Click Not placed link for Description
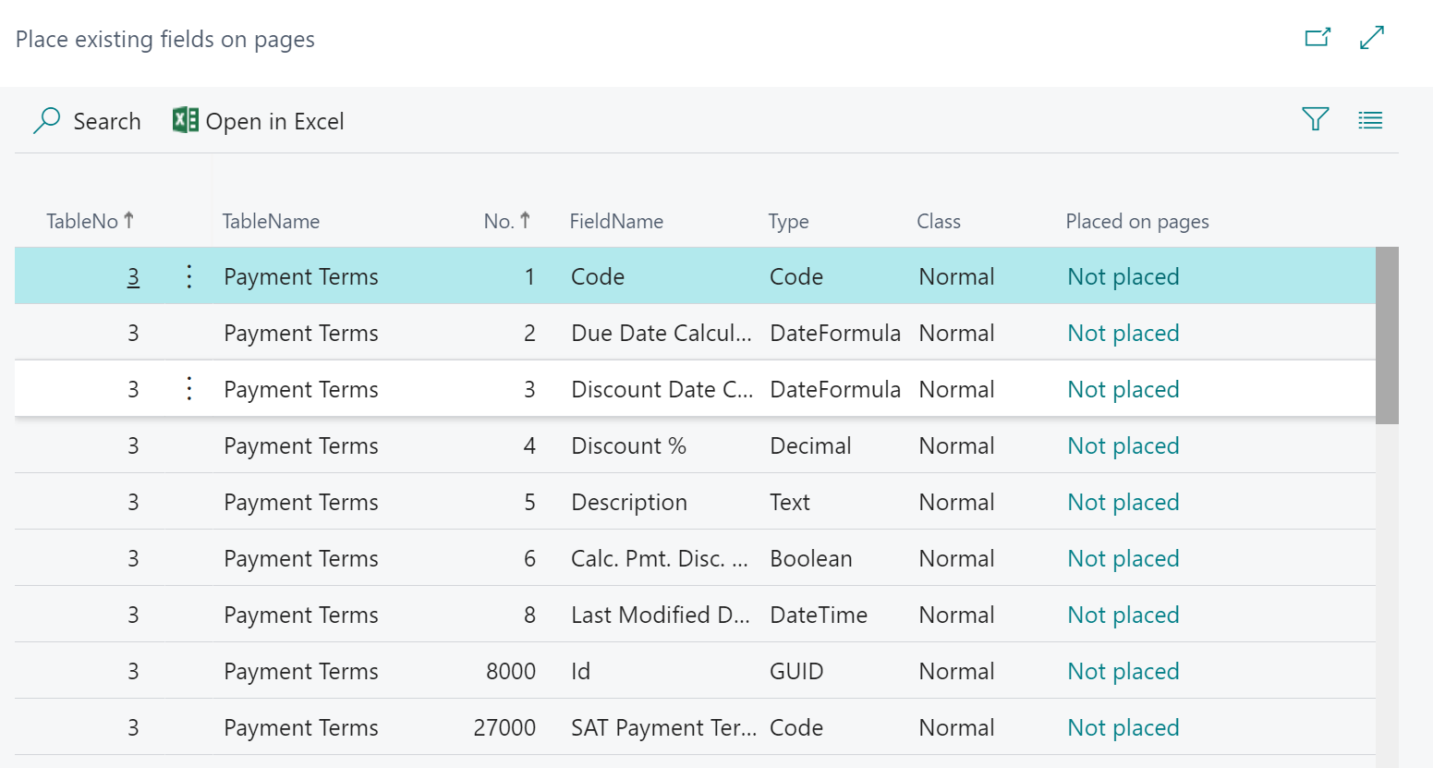This screenshot has width=1433, height=768. point(1123,502)
